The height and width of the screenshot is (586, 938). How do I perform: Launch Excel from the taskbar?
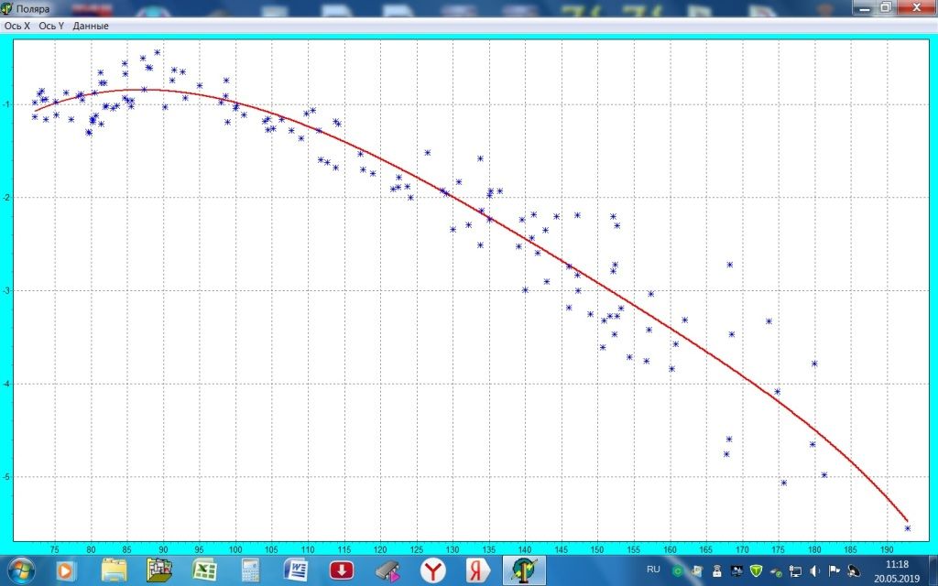click(x=203, y=570)
